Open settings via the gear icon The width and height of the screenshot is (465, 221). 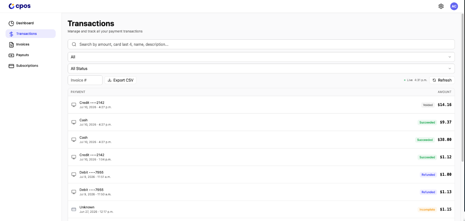click(x=441, y=6)
